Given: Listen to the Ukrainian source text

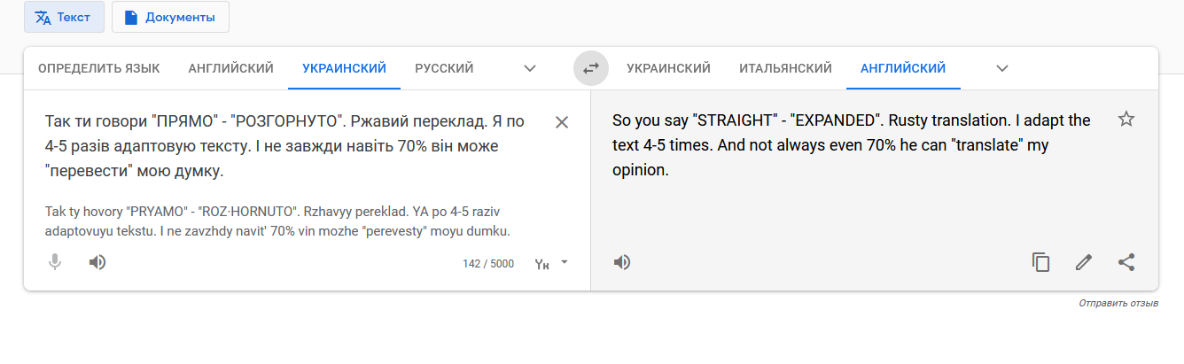Looking at the screenshot, I should pyautogui.click(x=97, y=262).
